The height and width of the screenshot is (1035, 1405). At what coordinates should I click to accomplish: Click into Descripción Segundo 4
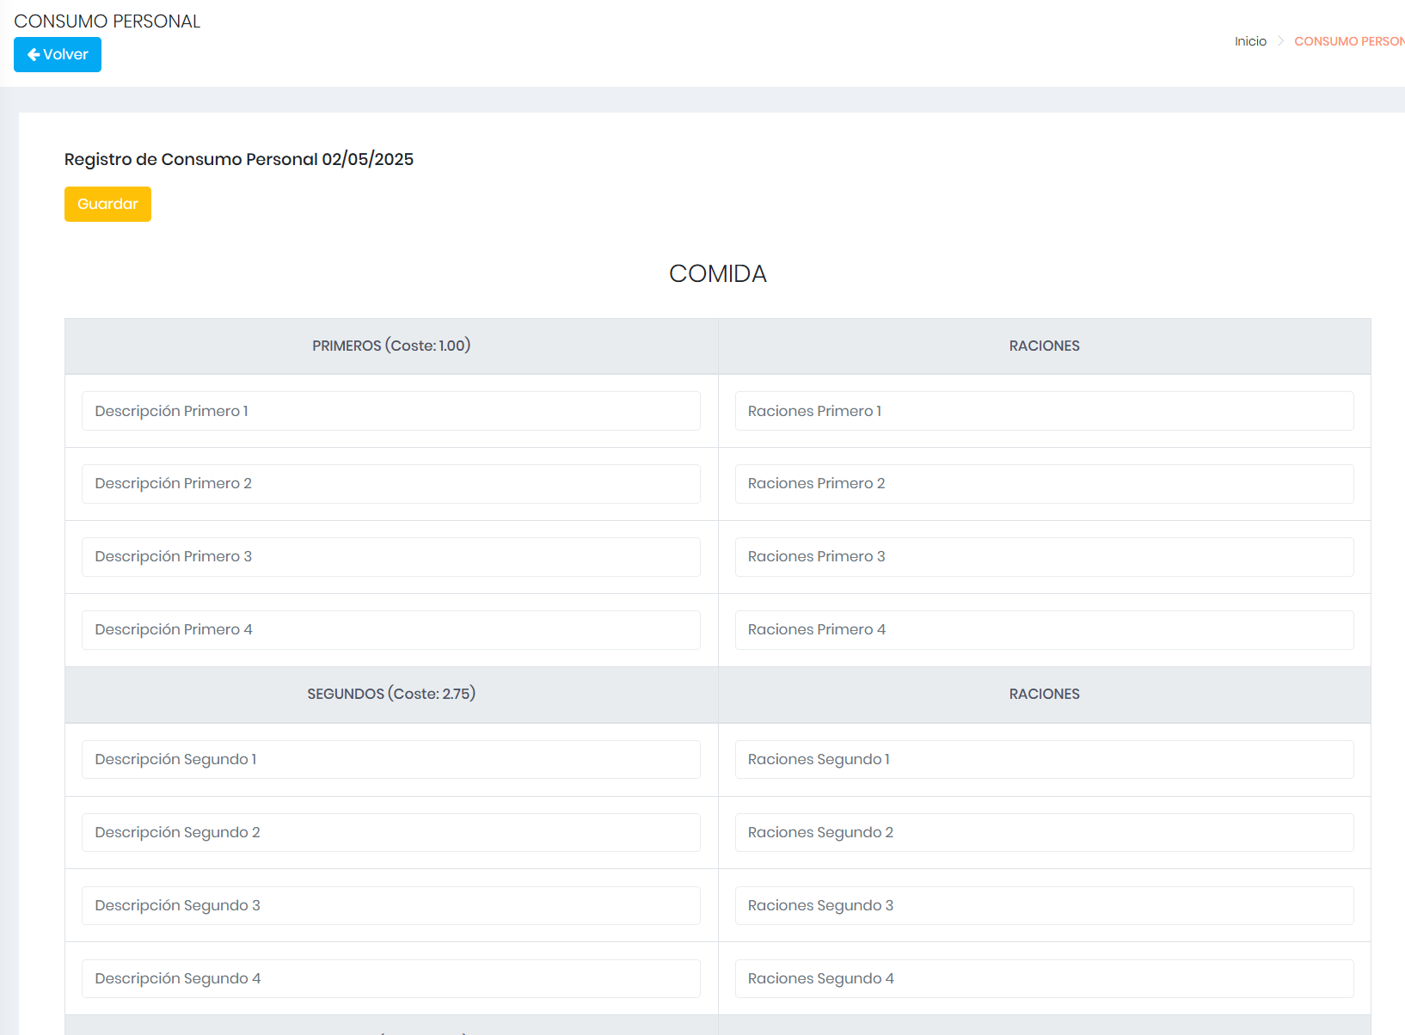click(x=391, y=979)
